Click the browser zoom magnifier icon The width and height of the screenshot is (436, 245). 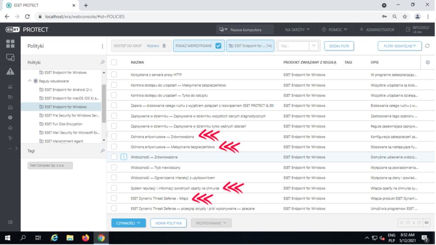click(x=395, y=17)
